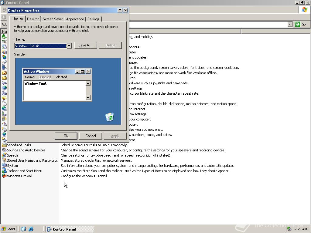Select the Taskbar and Start Menu icon
Screen dimensions: 311x233
4,171
